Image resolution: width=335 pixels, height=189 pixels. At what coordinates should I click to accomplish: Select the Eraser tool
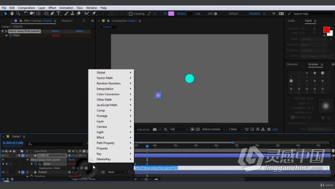click(x=79, y=14)
